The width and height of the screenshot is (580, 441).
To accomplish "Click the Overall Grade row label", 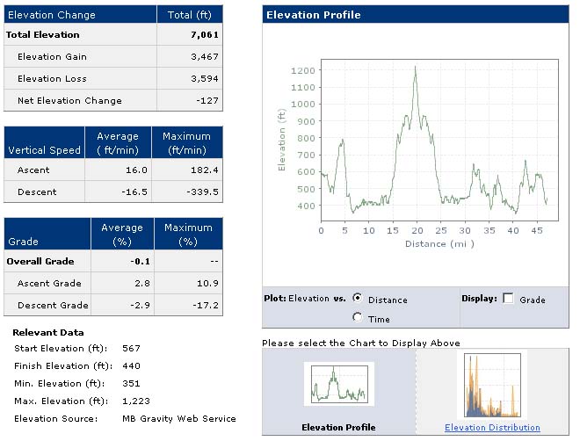I will [x=40, y=261].
